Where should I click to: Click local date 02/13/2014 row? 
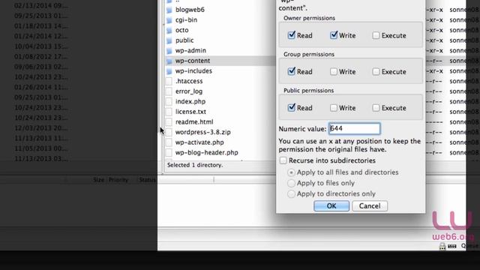[x=41, y=6]
